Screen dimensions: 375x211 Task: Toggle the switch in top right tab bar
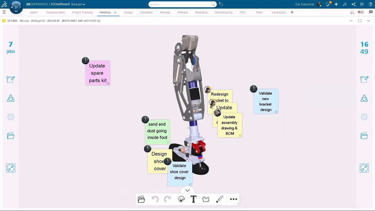(x=360, y=12)
